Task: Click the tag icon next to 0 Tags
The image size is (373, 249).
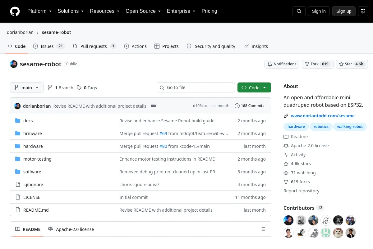Action: (79, 88)
